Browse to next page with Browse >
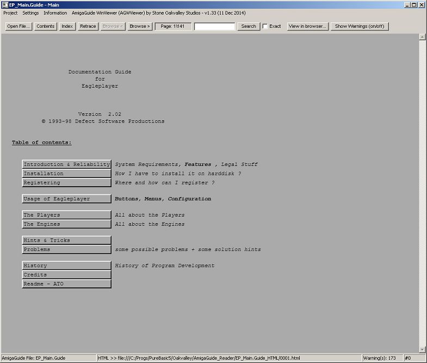 click(140, 26)
